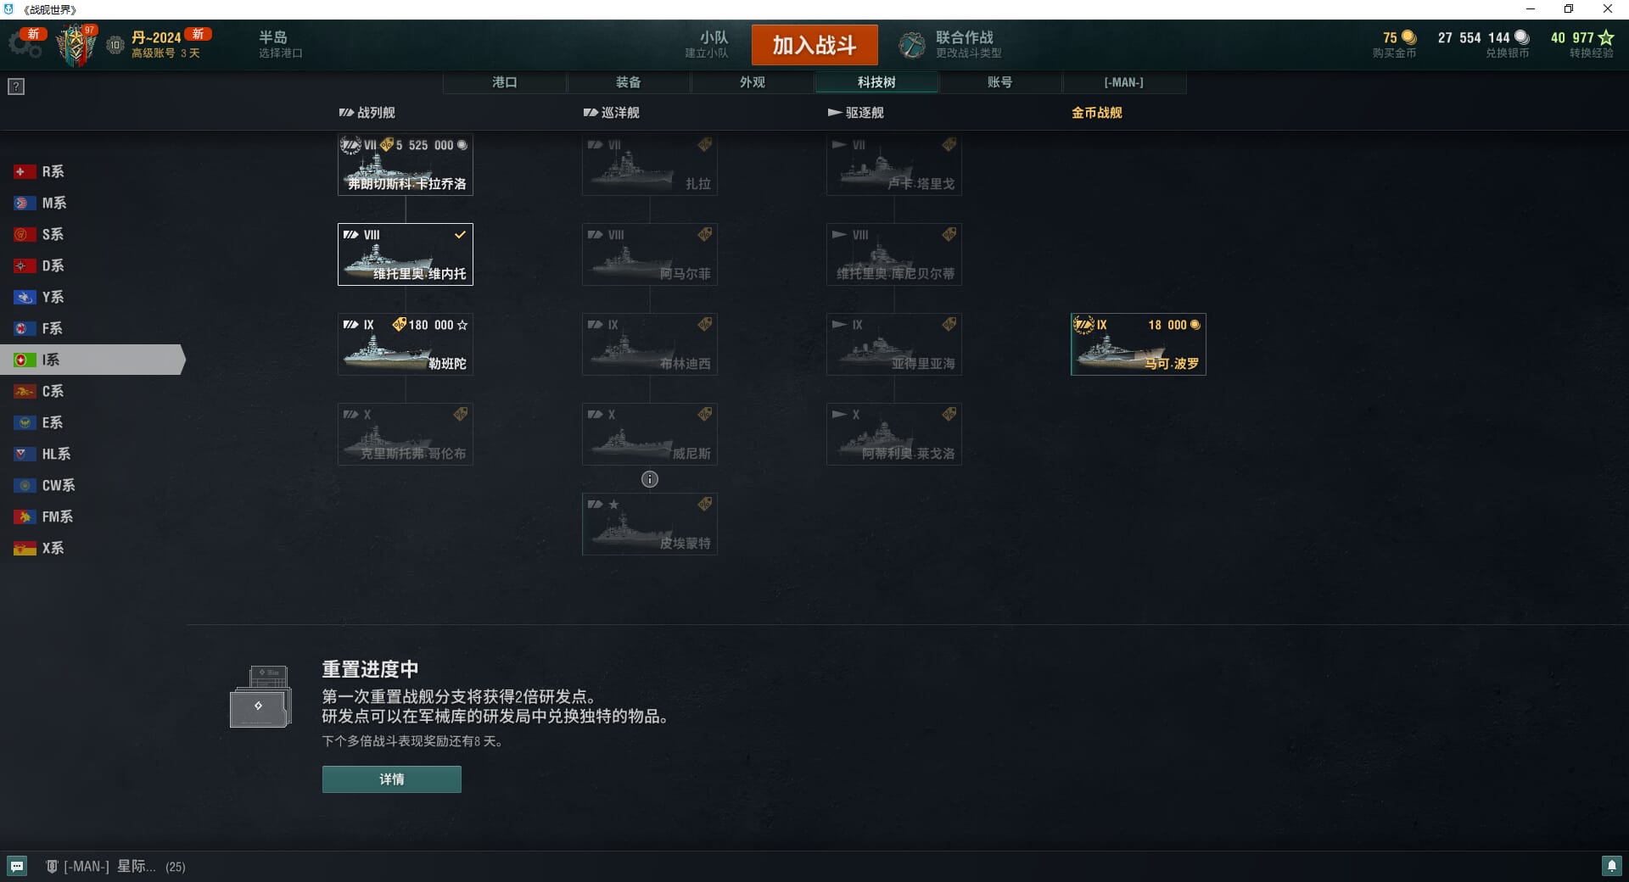This screenshot has width=1629, height=882.
Task: Open the settings gear icon
Action: point(25,44)
